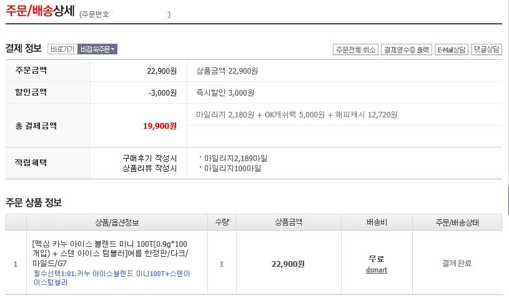Screen dimensions: 509x298
Task: Click the 댓글상담 button
Action: point(487,49)
